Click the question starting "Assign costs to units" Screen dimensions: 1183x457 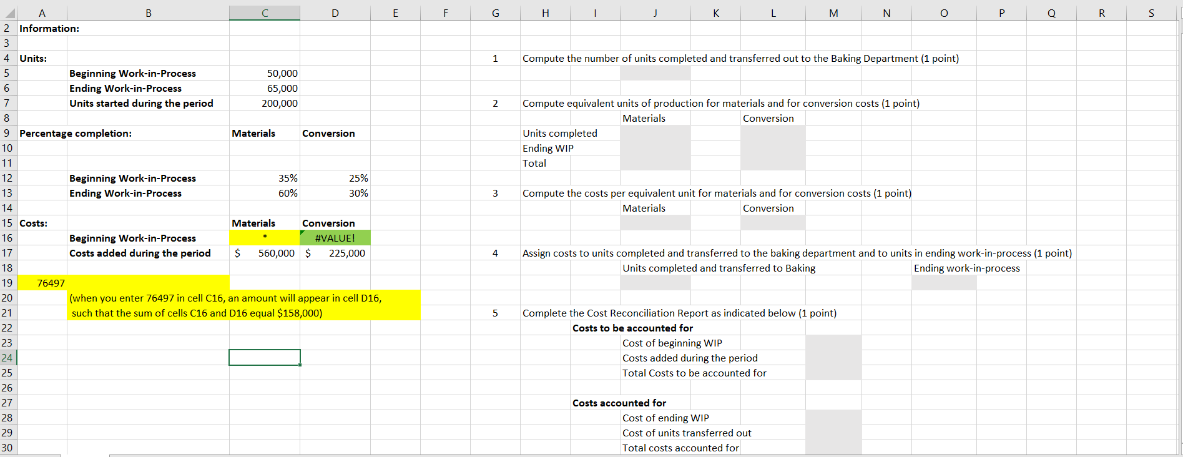click(x=797, y=253)
